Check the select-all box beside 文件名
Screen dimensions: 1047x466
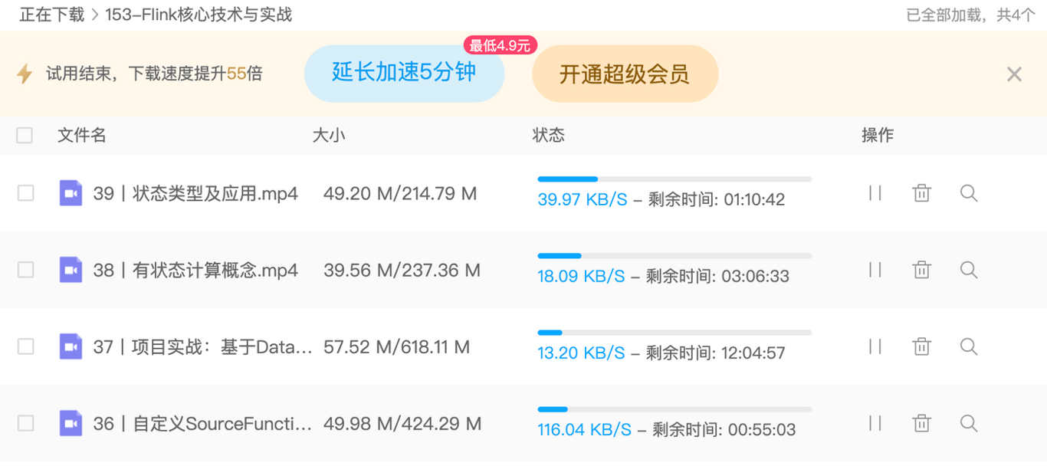tap(25, 136)
